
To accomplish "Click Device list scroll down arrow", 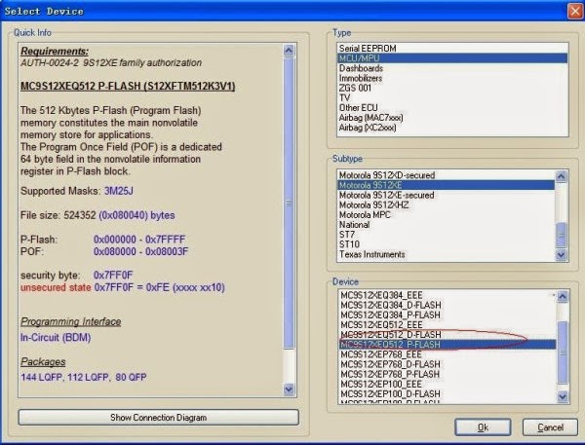I will (563, 397).
